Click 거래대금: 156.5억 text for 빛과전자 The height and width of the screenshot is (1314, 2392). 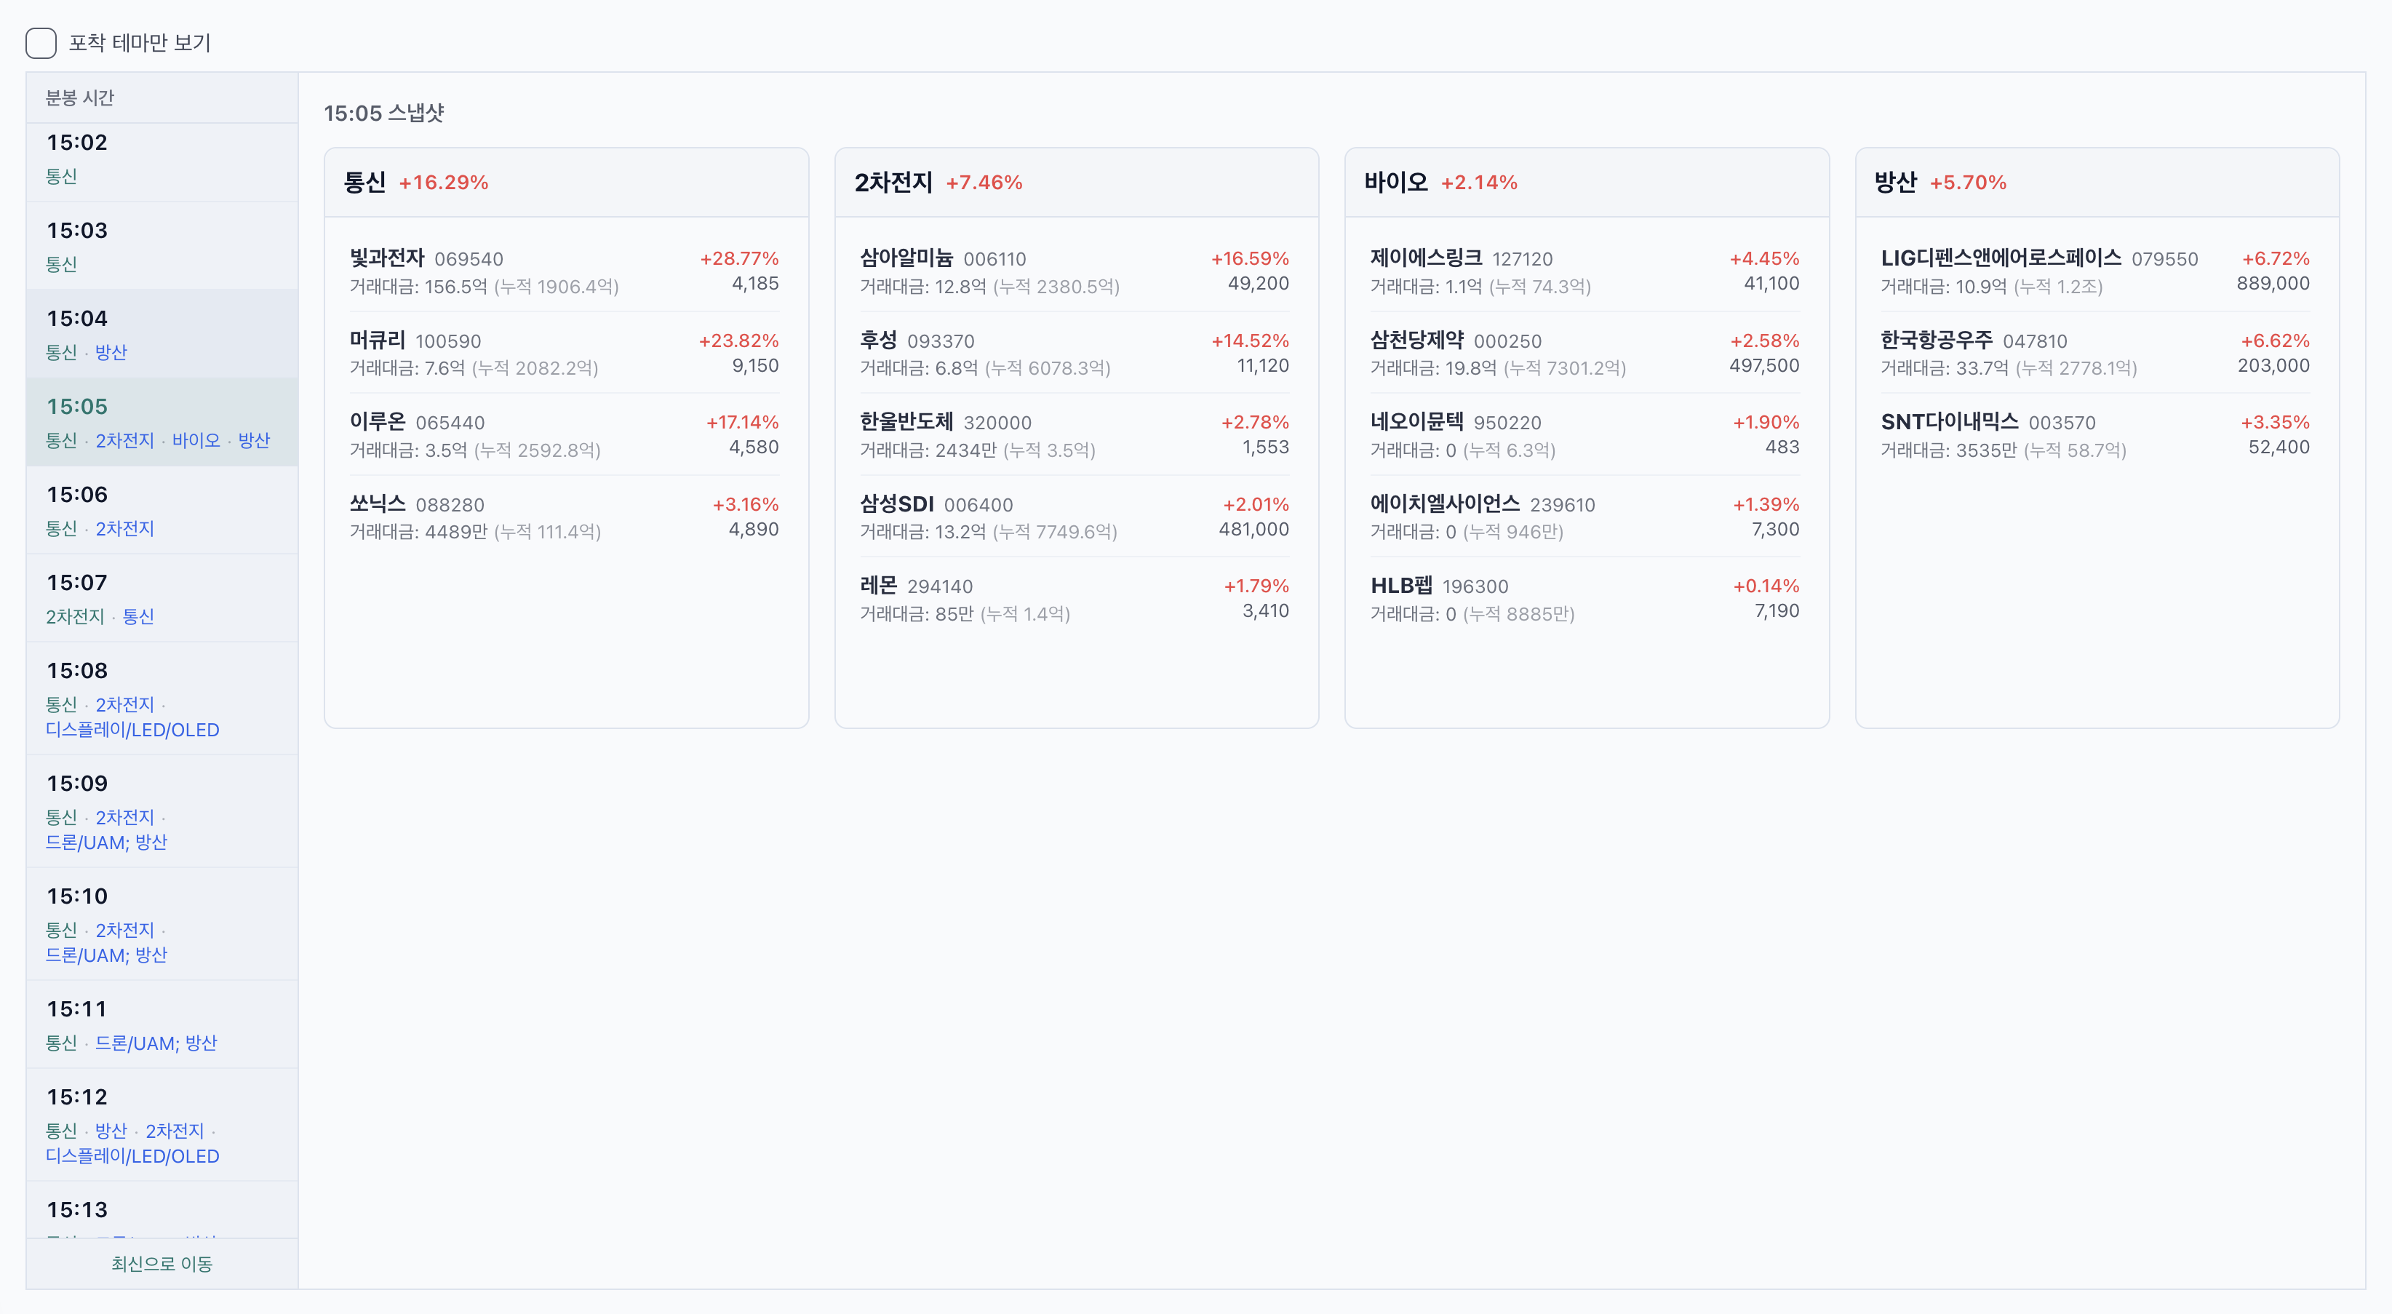point(419,287)
